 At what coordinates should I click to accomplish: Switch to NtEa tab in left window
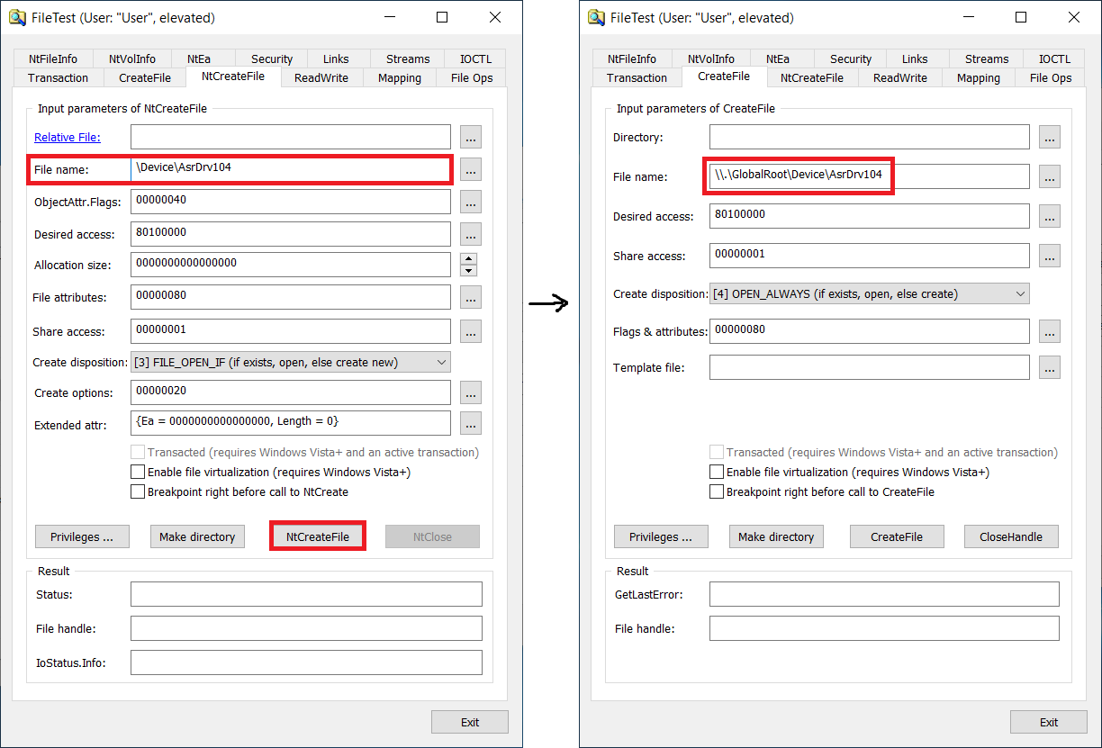199,59
